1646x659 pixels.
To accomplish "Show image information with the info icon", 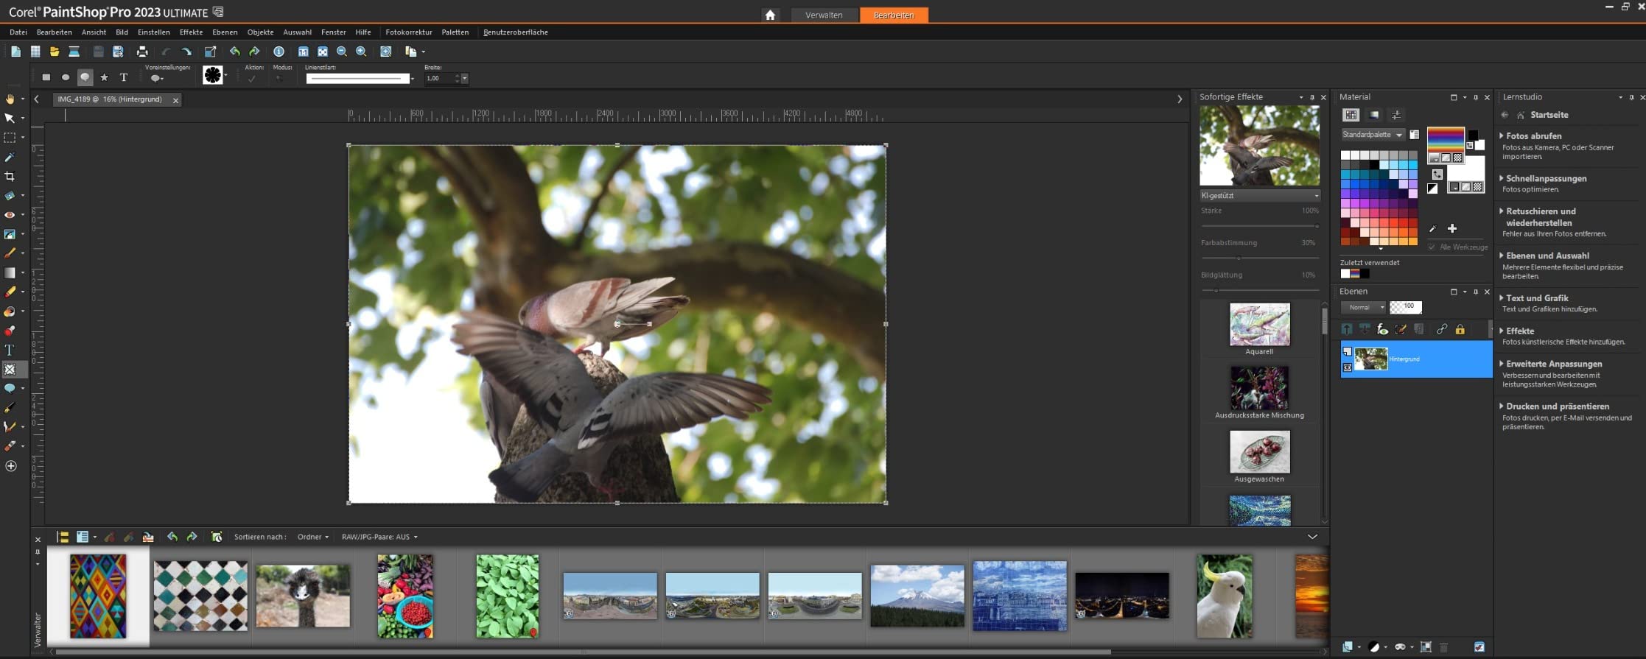I will [x=279, y=52].
